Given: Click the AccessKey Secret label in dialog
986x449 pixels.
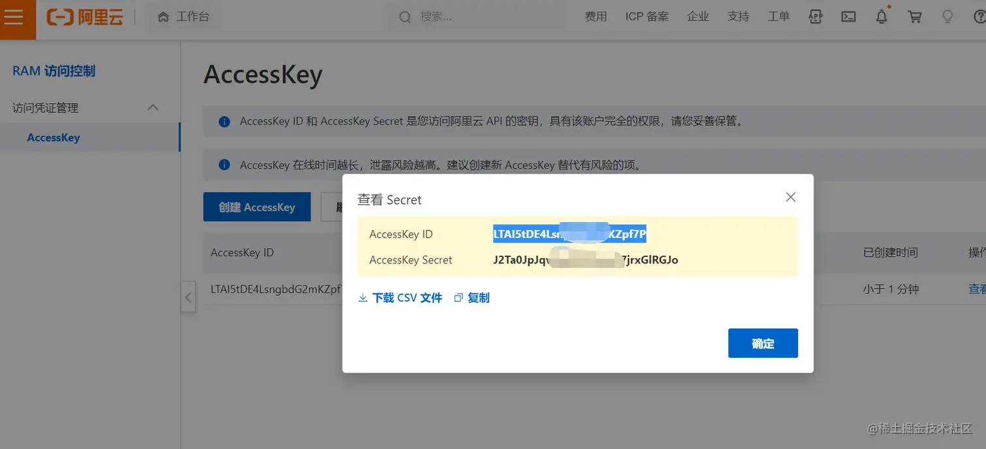Looking at the screenshot, I should click(411, 259).
